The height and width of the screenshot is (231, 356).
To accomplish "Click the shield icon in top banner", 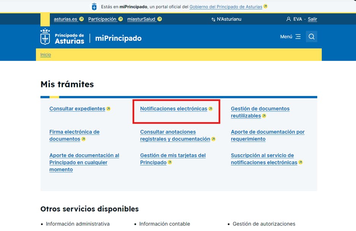I will click(94, 6).
